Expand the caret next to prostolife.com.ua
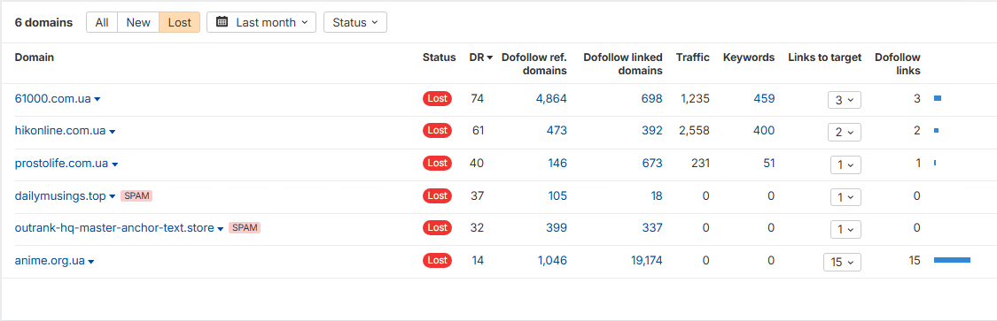Viewport: 997px width, 321px height. [114, 164]
